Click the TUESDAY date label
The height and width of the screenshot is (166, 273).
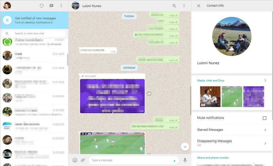(129, 16)
